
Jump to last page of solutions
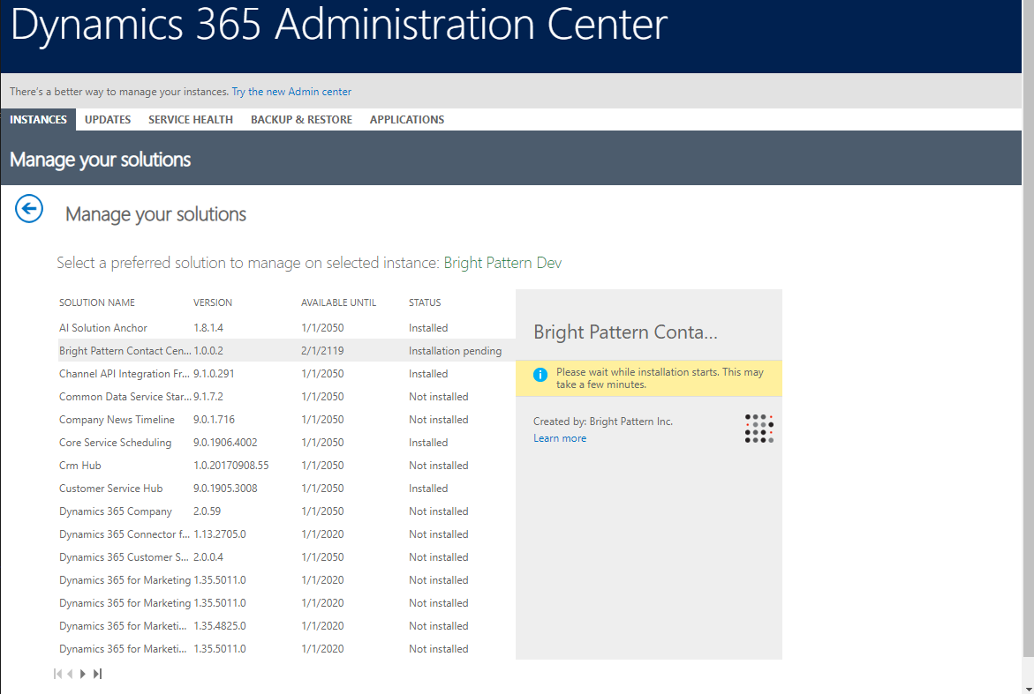(98, 674)
